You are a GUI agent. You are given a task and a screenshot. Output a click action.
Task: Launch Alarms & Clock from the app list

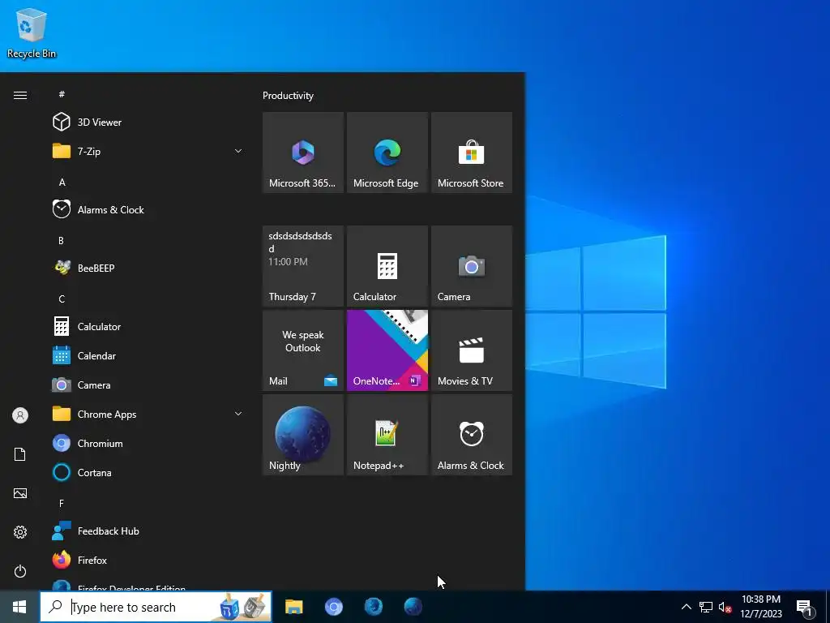tap(148, 210)
